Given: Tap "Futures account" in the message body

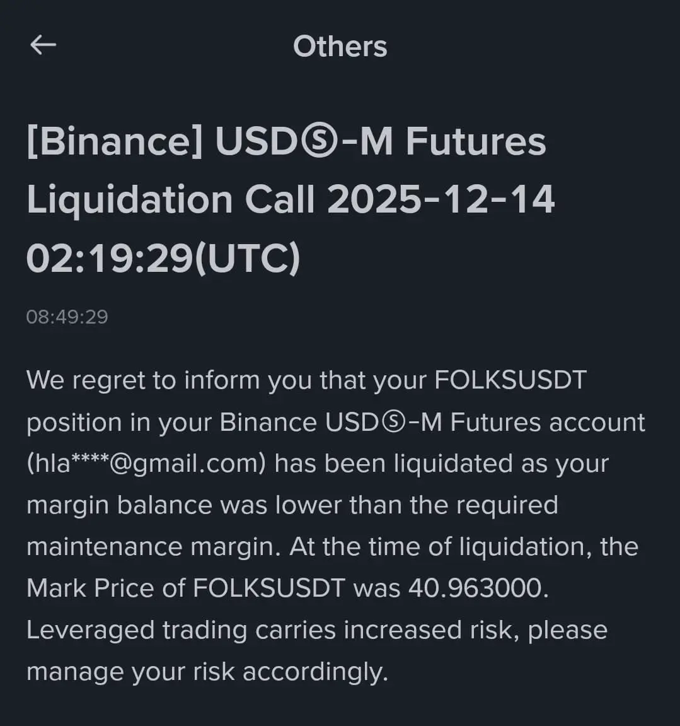Looking at the screenshot, I should pos(547,422).
